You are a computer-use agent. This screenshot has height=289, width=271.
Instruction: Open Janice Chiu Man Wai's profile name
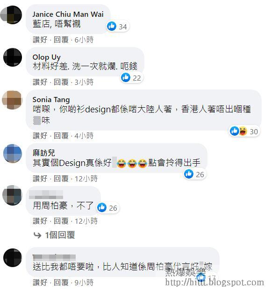[68, 14]
